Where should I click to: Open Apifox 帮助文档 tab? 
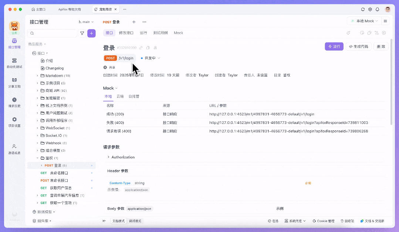pyautogui.click(x=70, y=9)
